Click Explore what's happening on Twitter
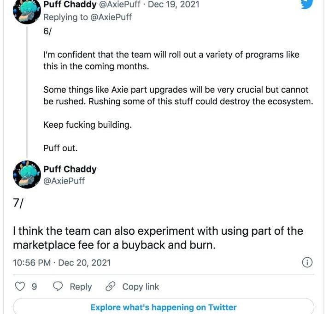 [164, 307]
